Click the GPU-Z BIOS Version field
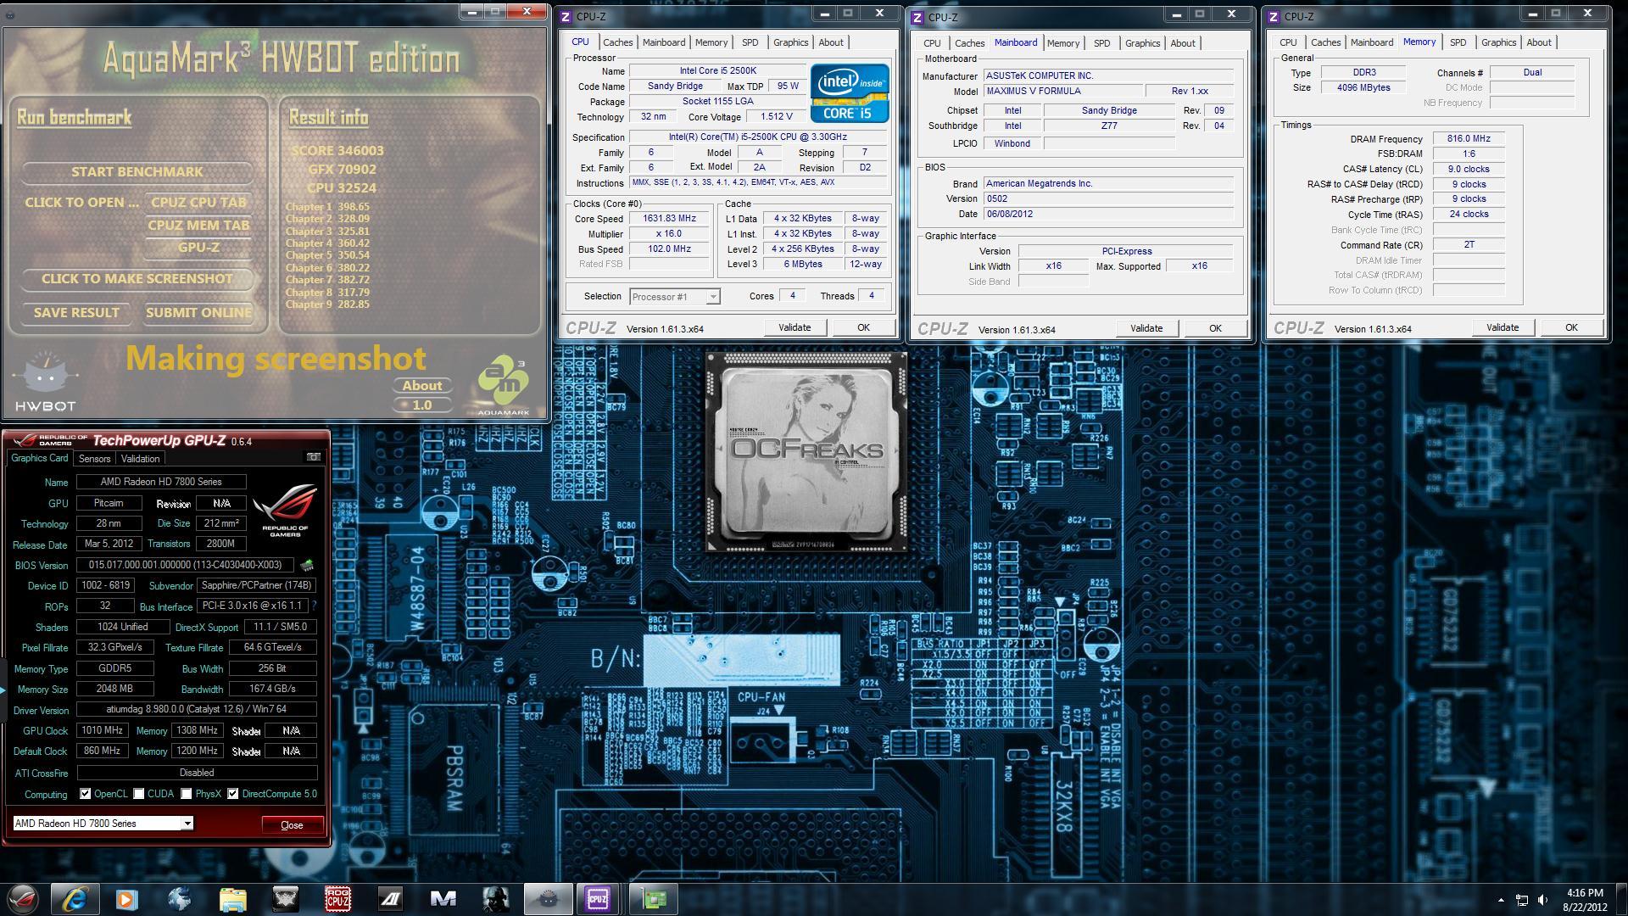 [185, 565]
